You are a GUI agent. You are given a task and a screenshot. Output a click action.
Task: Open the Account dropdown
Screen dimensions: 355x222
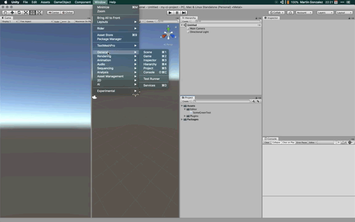(304, 13)
